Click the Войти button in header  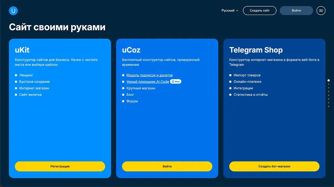[296, 10]
